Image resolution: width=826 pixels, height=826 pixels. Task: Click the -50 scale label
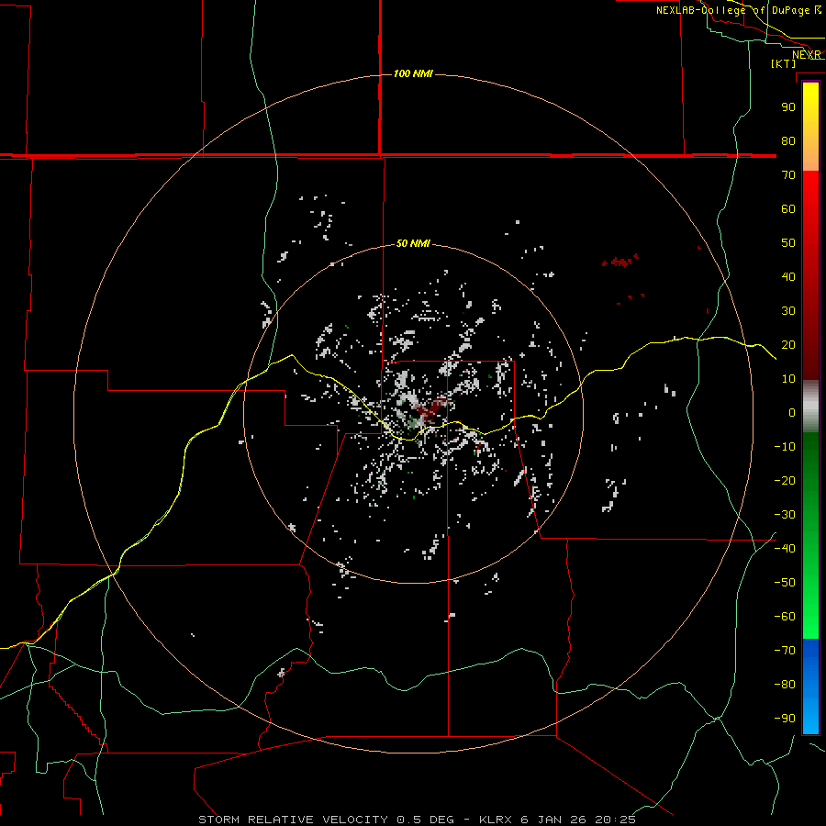(x=785, y=583)
